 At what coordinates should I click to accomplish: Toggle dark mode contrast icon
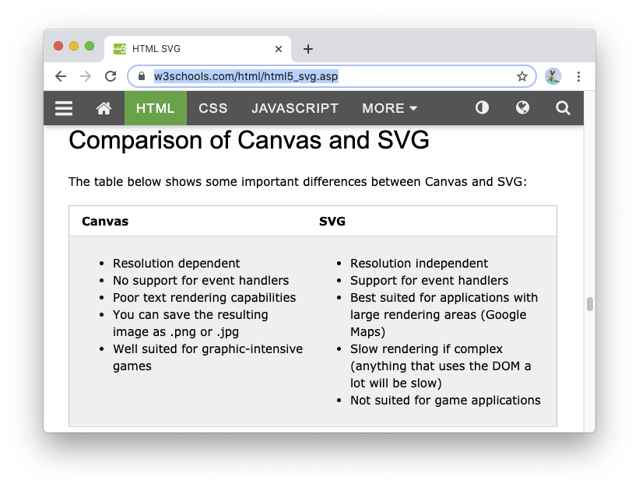click(x=482, y=108)
